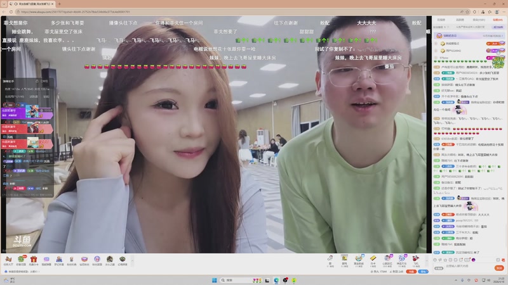Expand the diamond fans banner arrow

(x=502, y=35)
